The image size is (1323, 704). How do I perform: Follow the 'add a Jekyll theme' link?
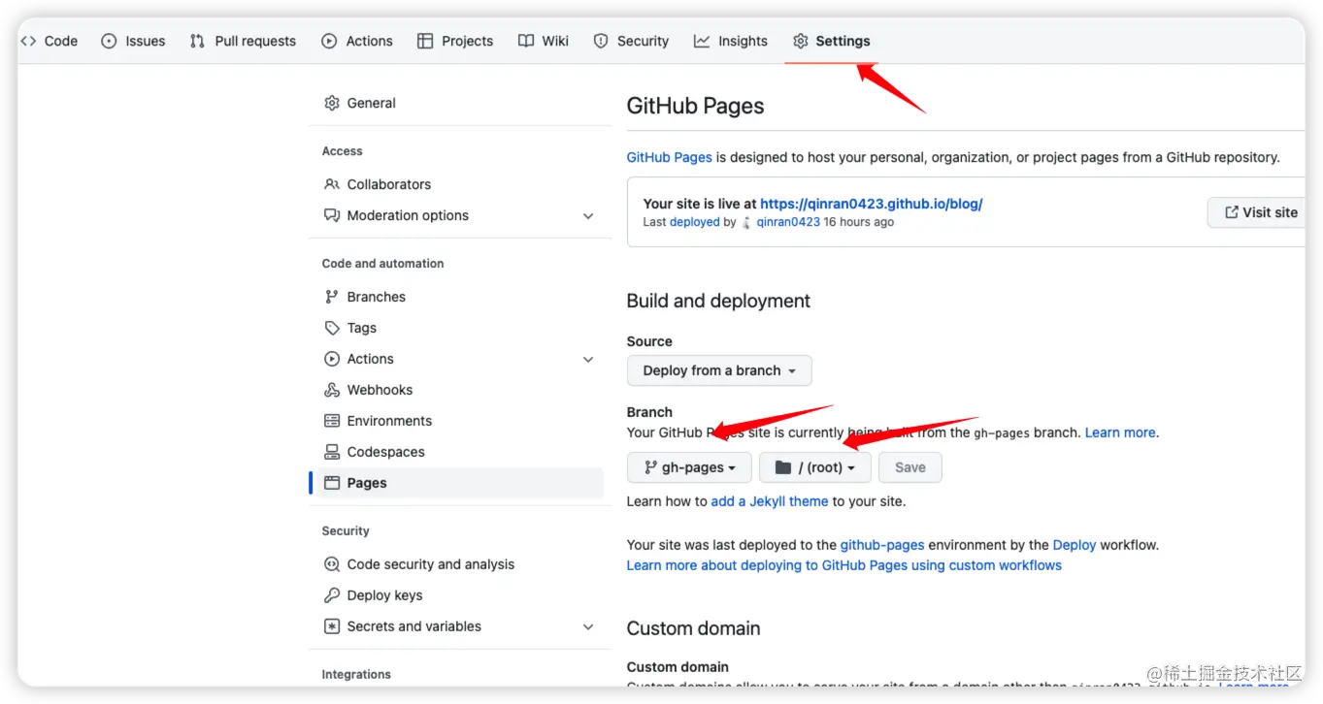pos(770,501)
